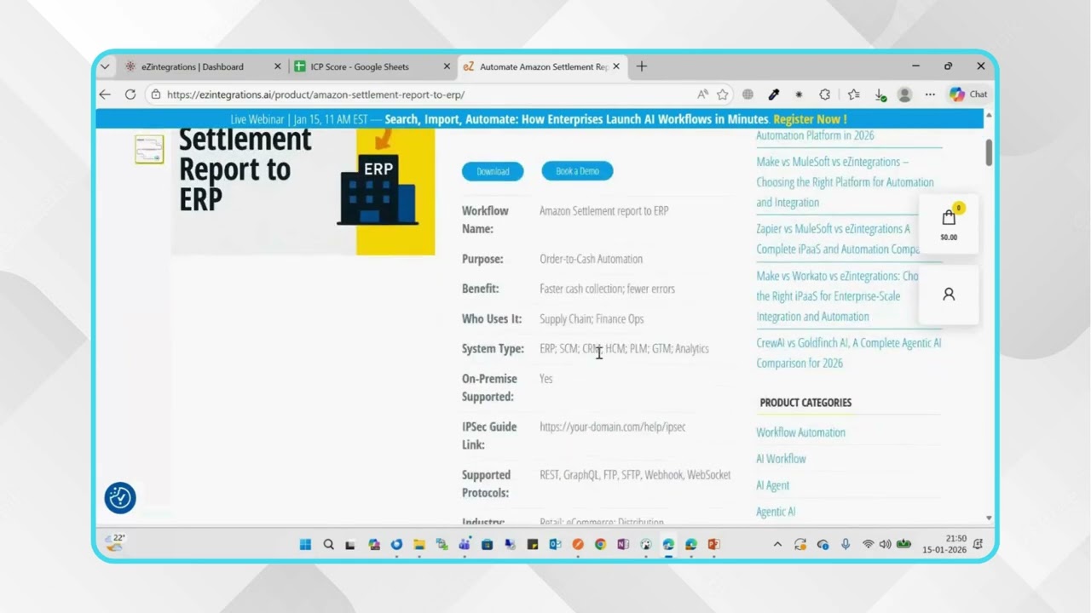
Task: Open the Extensions puzzle icon
Action: [x=825, y=95]
